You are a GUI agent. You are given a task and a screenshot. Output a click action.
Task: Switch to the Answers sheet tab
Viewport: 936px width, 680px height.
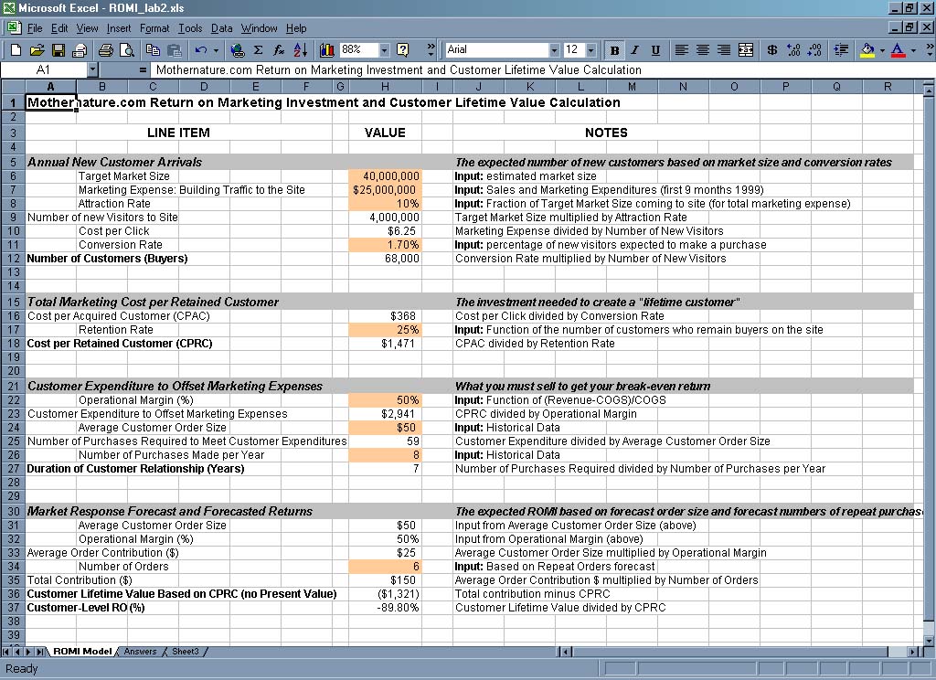pos(140,652)
